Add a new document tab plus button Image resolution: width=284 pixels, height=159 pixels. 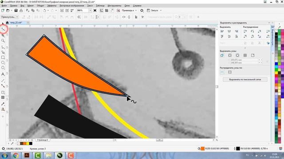coord(28,23)
